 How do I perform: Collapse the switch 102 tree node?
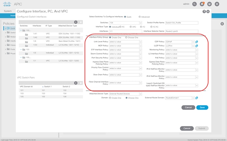[21, 30]
